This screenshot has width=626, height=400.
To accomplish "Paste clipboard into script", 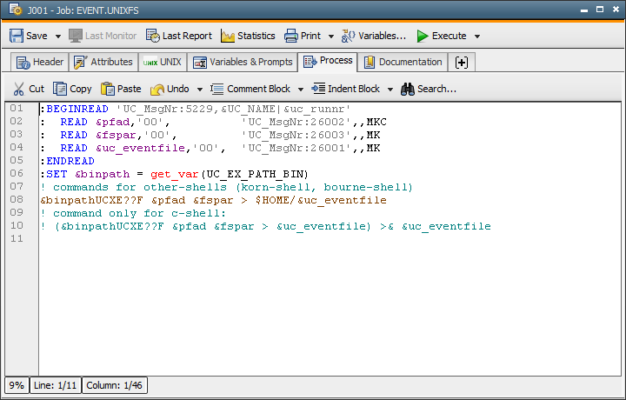I will point(121,89).
